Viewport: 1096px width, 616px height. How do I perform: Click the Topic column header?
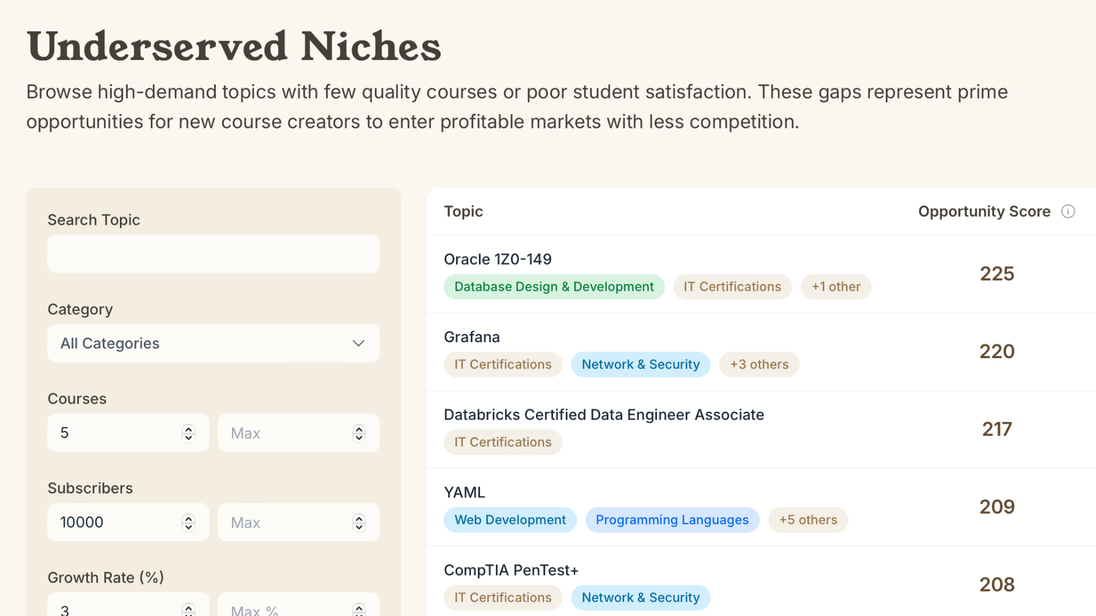point(464,212)
